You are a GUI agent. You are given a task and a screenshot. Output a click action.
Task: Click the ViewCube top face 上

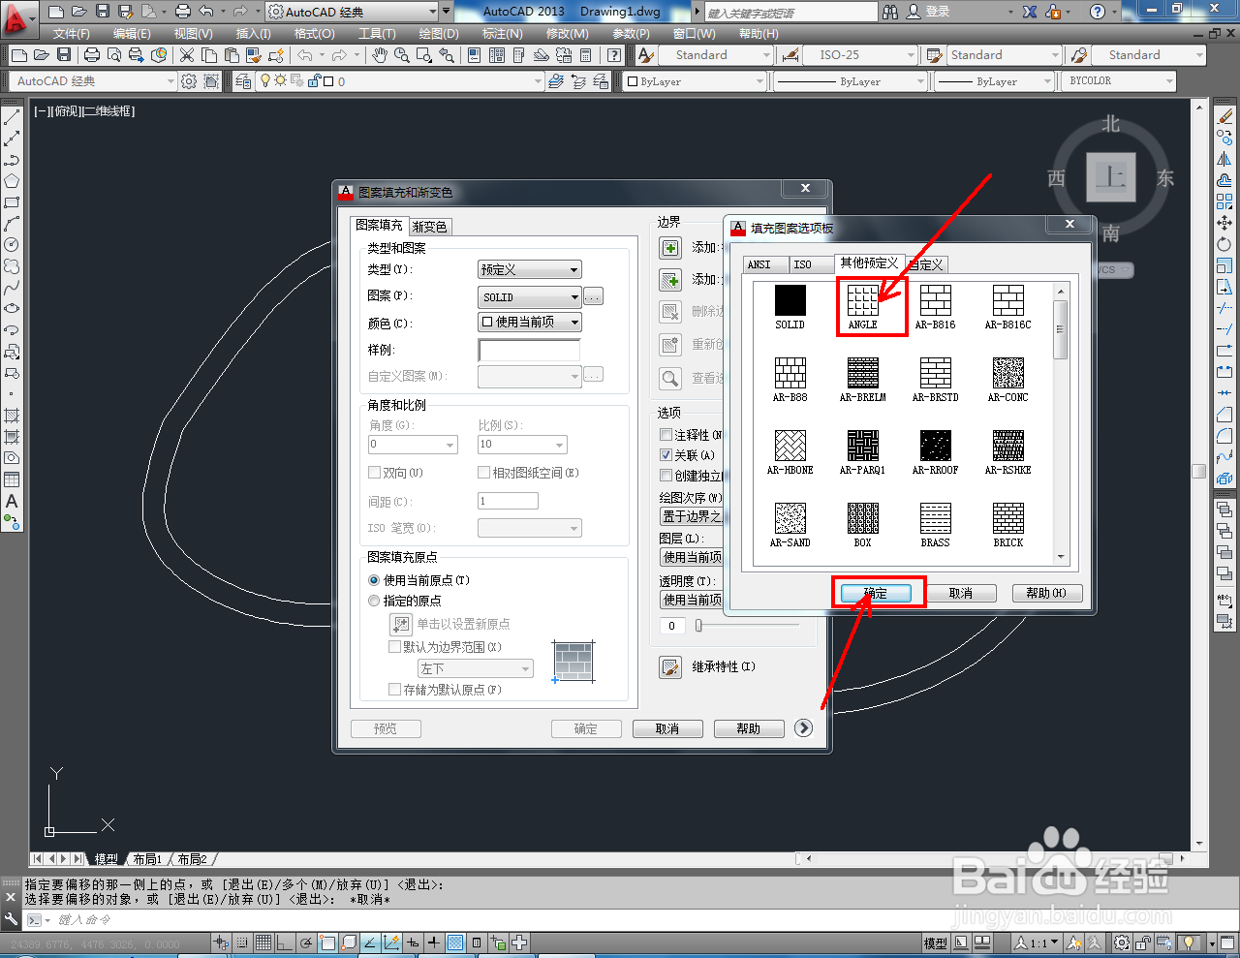pyautogui.click(x=1110, y=177)
